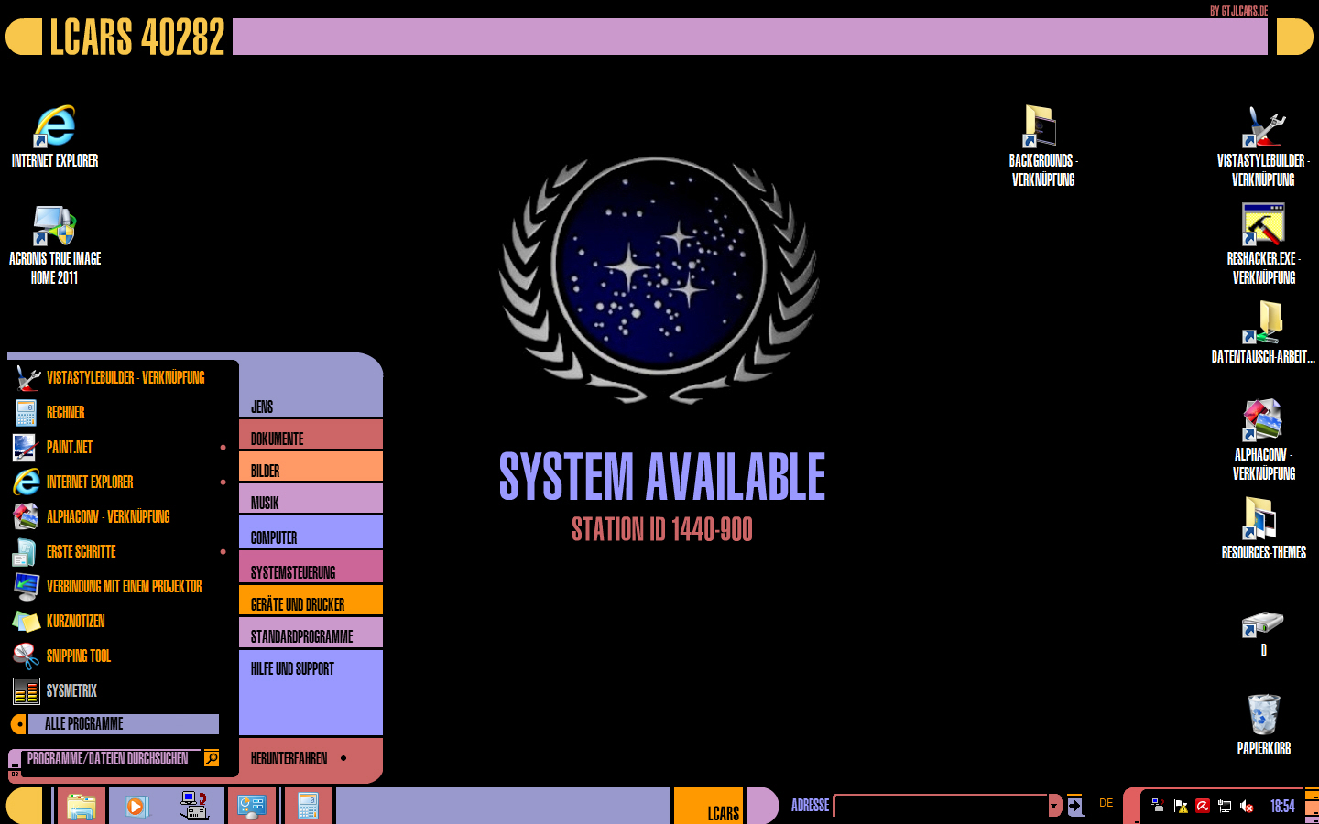Open Action Center flag tray icon

(1181, 806)
